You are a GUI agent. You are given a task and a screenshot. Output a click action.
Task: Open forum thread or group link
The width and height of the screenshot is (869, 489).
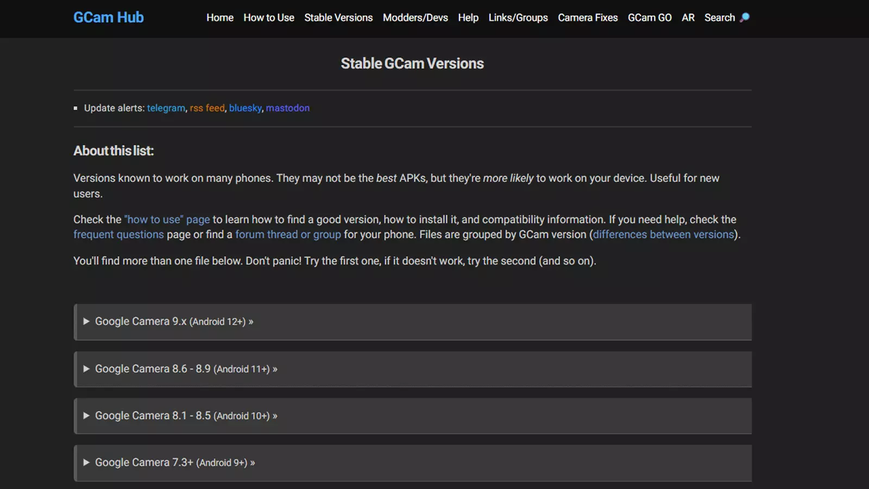click(288, 235)
